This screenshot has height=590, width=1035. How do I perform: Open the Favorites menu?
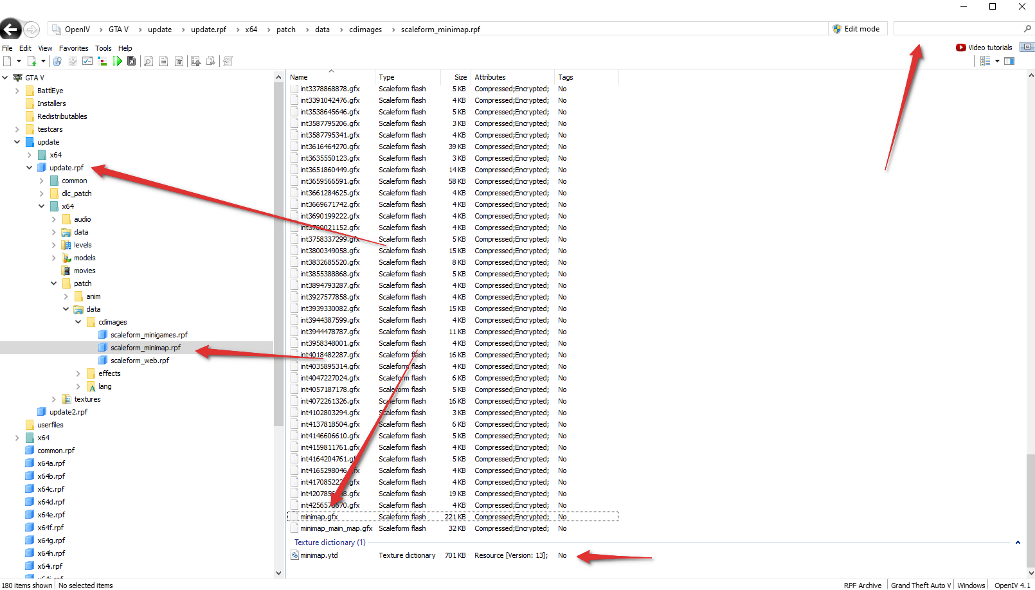click(73, 48)
